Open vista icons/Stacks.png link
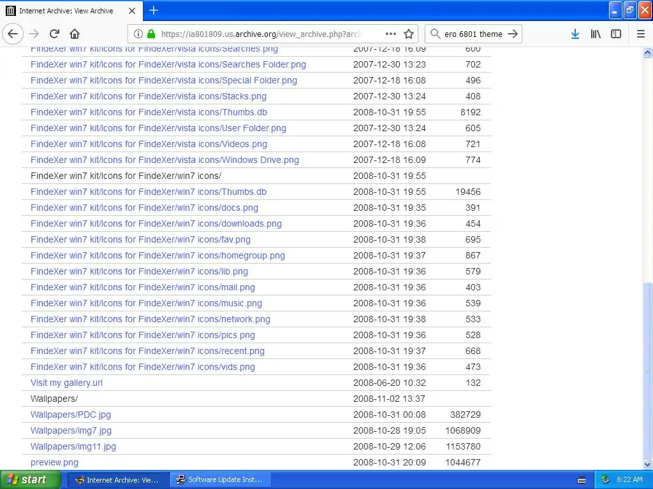Viewport: 653px width, 489px height. click(148, 96)
